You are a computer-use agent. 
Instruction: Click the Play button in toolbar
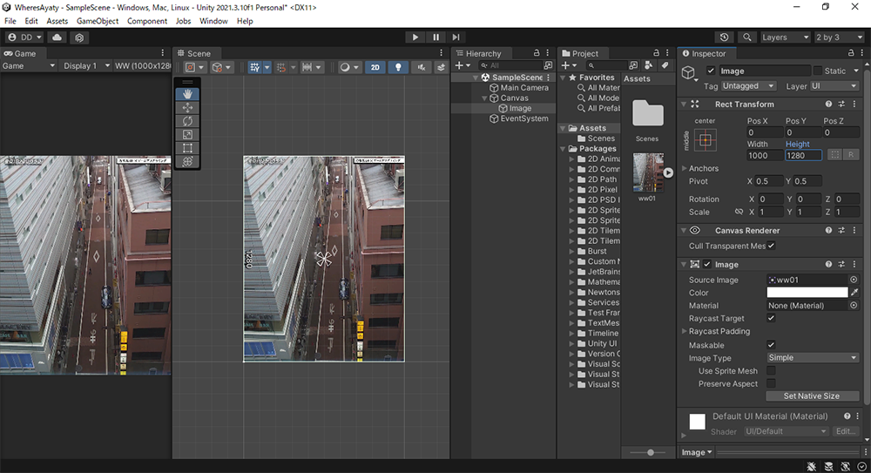[x=415, y=37]
